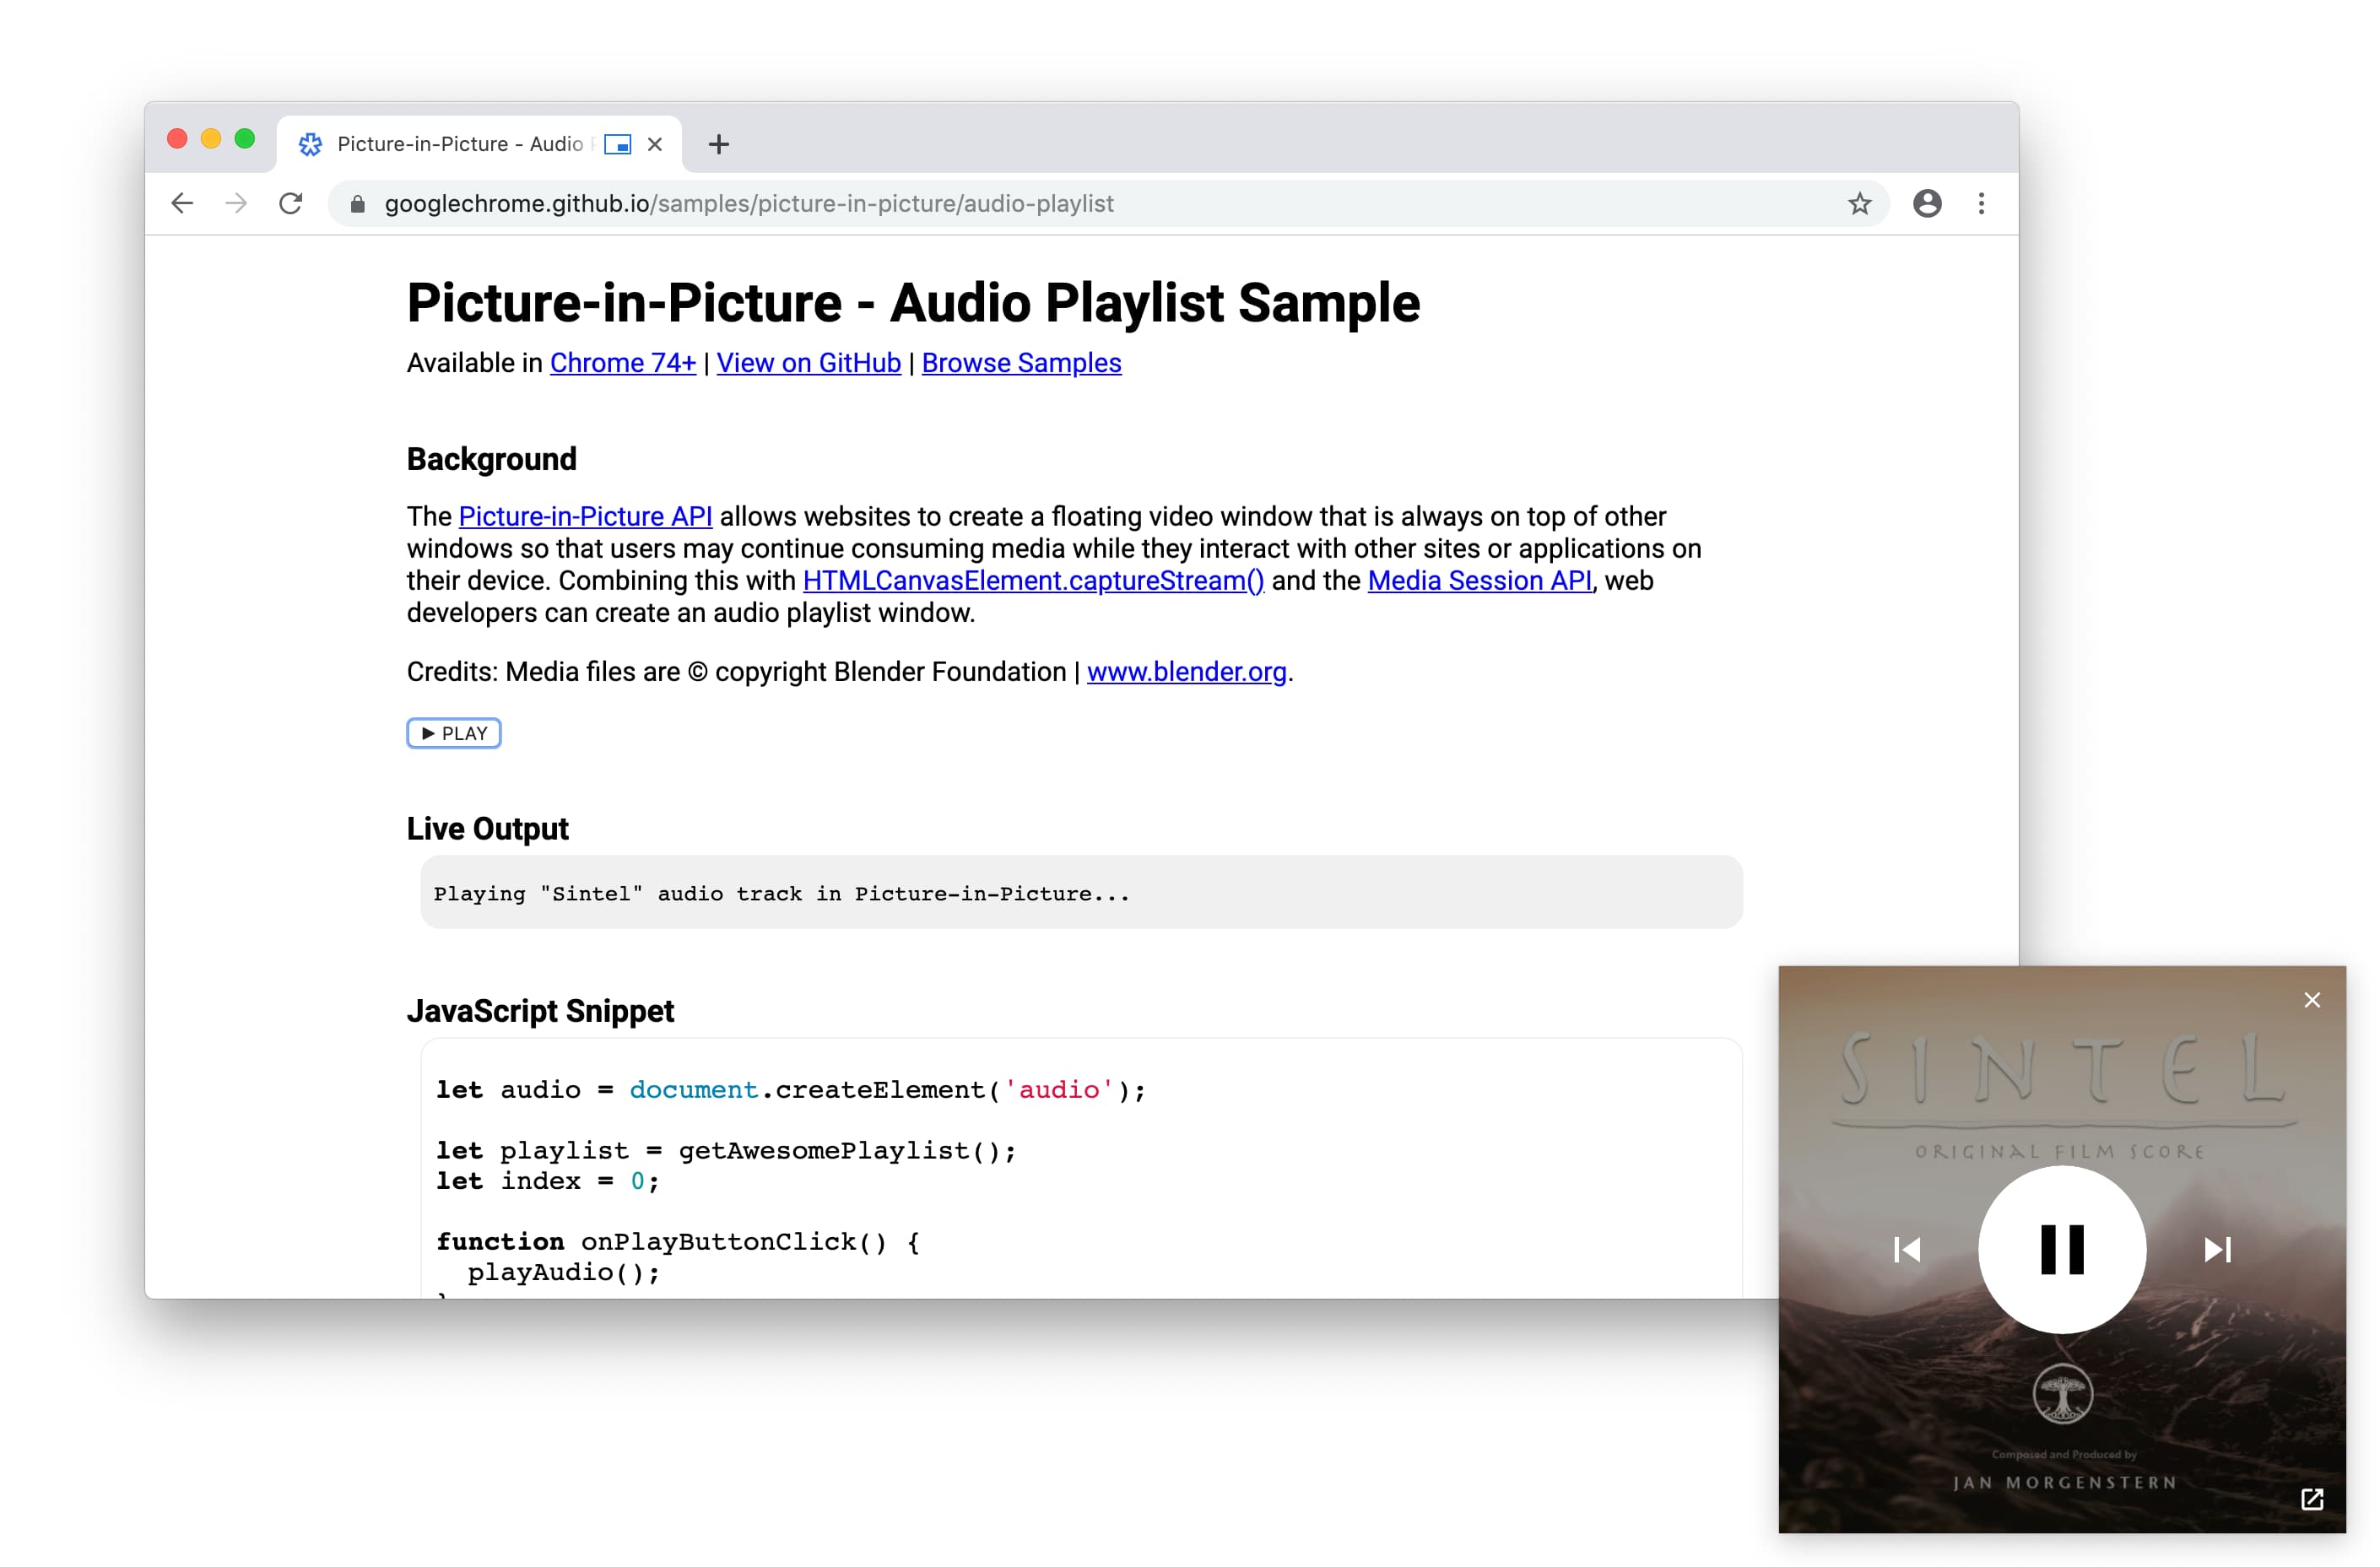Click the skip to previous track icon

click(x=1904, y=1249)
